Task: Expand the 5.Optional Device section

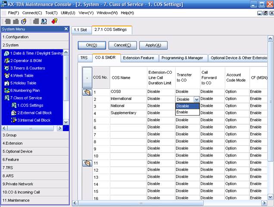Action: pos(35,151)
